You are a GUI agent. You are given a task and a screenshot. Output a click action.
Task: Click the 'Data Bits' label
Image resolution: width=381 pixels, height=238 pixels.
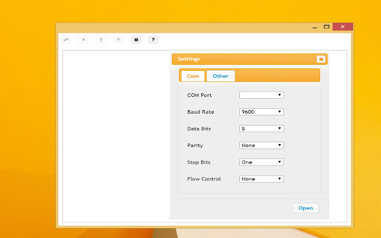click(199, 129)
